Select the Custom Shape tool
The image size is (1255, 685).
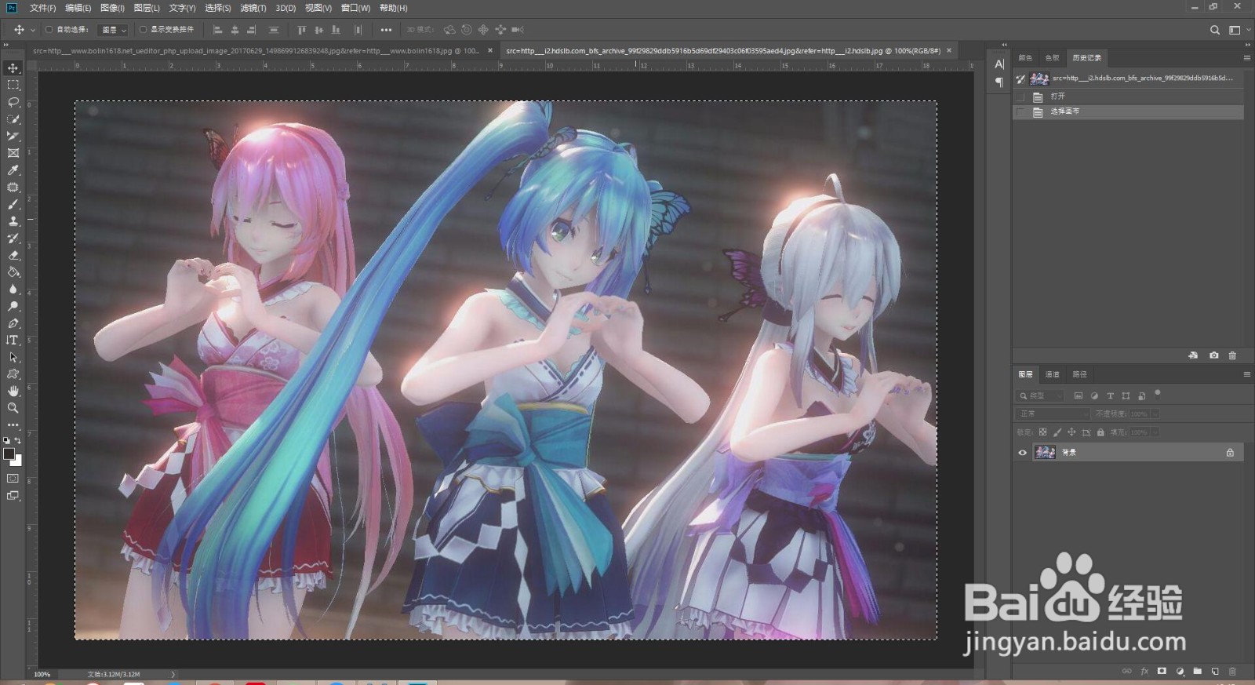[x=13, y=374]
